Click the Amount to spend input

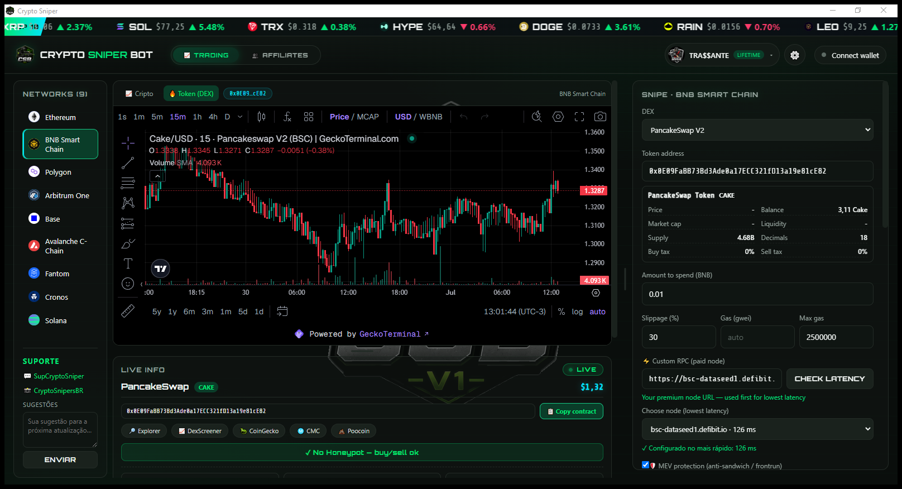(757, 294)
